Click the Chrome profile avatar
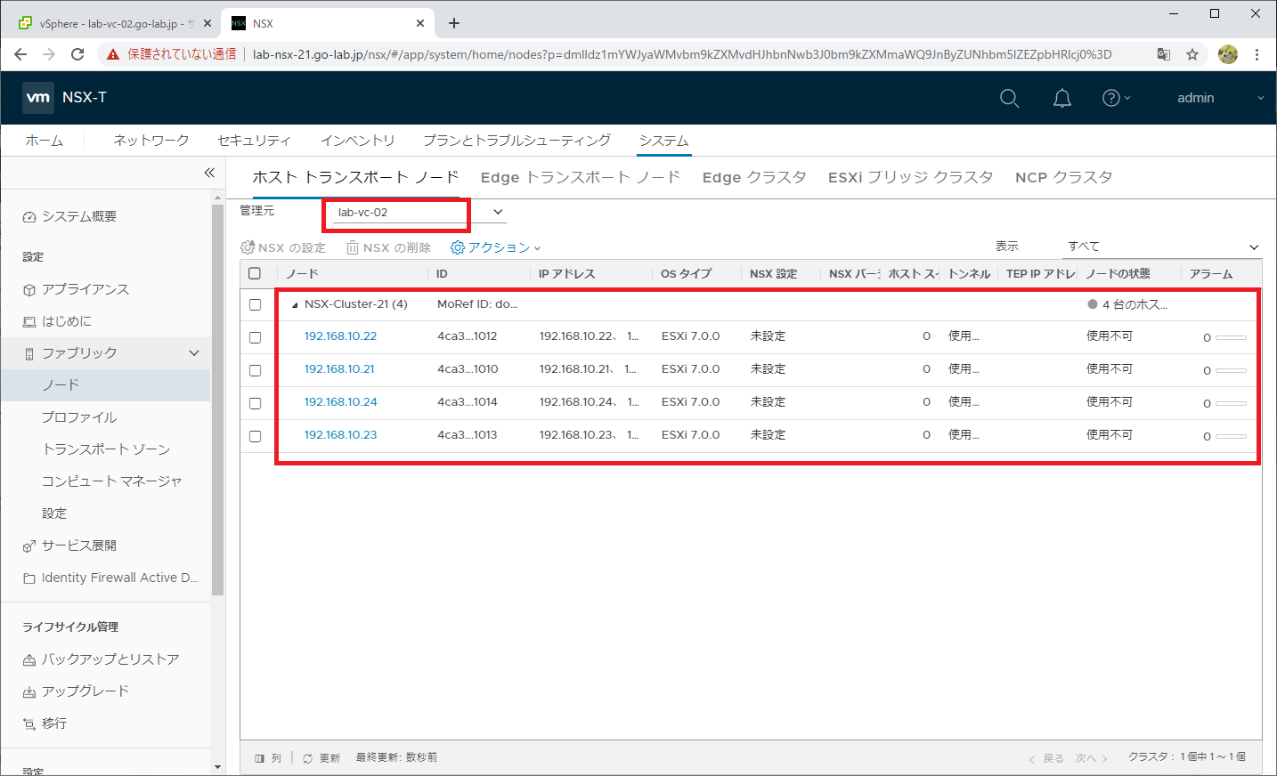The height and width of the screenshot is (776, 1277). tap(1228, 54)
